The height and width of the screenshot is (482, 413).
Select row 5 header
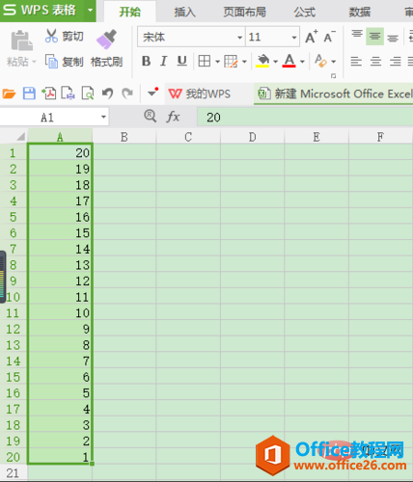13,217
